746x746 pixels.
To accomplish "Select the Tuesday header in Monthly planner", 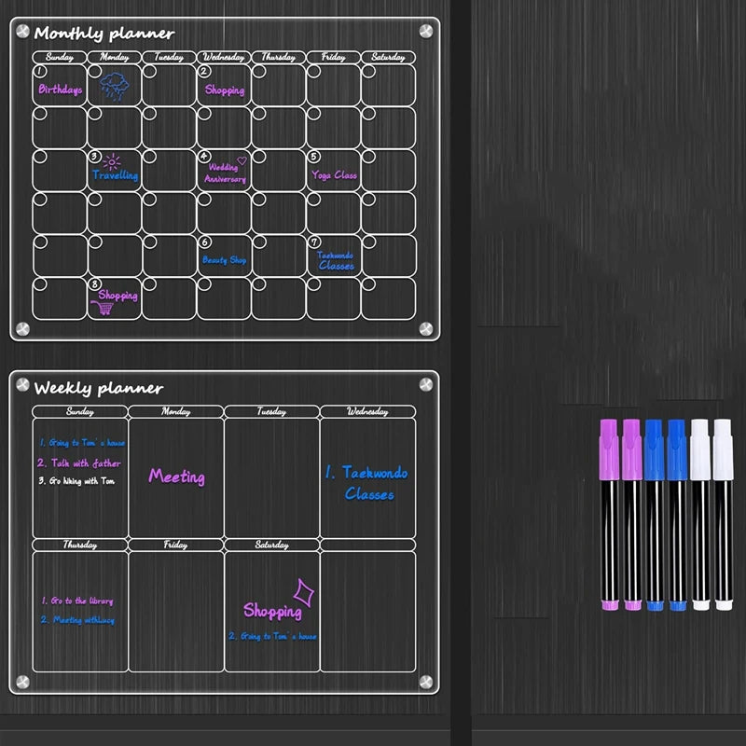I will [169, 57].
